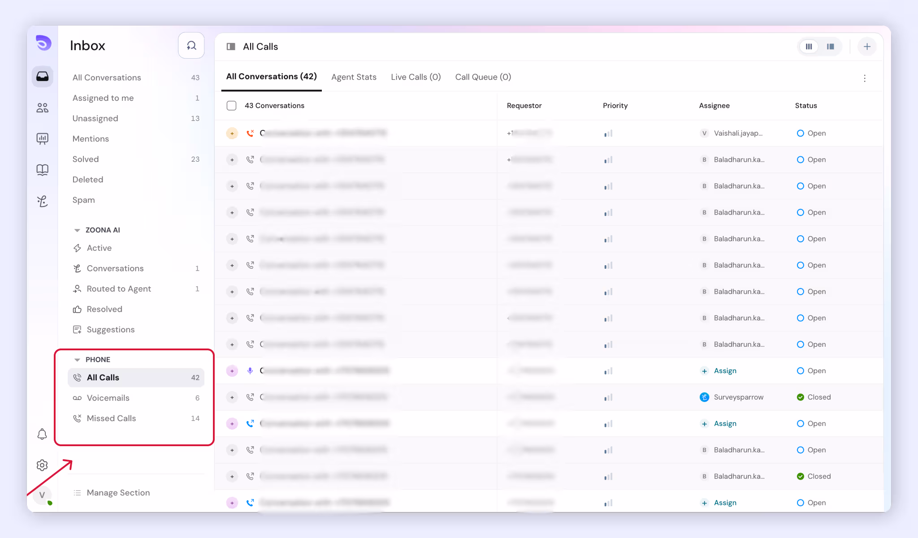Toggle the sidebar panel icon beside All Calls
The width and height of the screenshot is (918, 538).
click(231, 47)
